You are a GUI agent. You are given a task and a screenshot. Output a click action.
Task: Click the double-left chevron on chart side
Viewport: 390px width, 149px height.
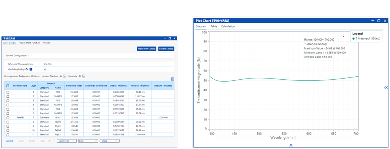[x=386, y=87]
